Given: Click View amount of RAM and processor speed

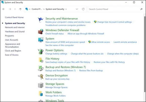Looking at the screenshot, I should [65, 42].
